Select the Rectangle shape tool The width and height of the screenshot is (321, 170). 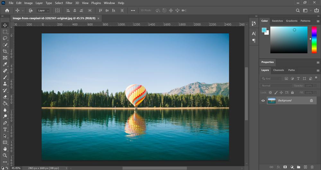coord(5,142)
